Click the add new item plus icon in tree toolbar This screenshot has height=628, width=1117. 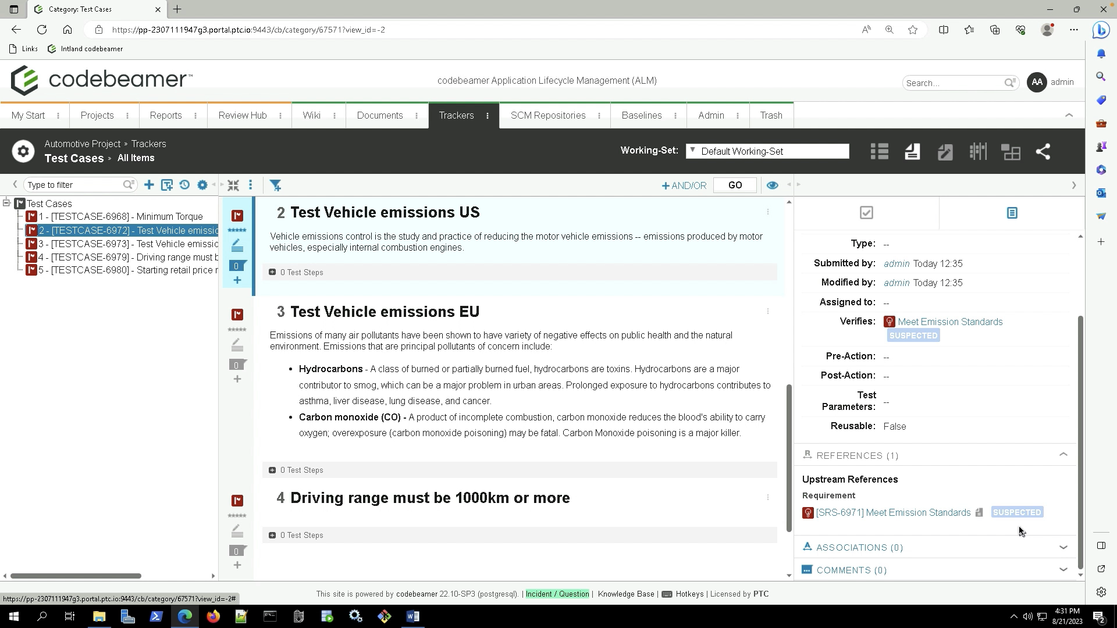click(149, 185)
